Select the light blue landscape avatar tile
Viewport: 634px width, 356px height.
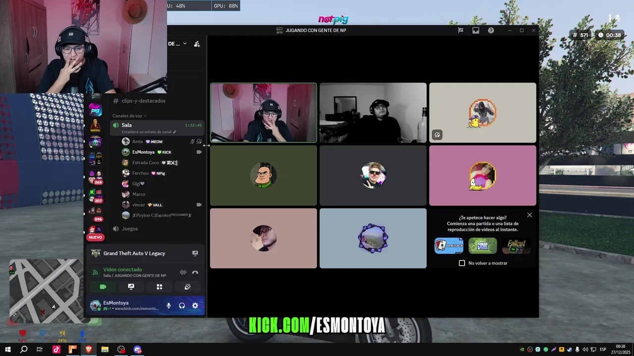pos(373,238)
